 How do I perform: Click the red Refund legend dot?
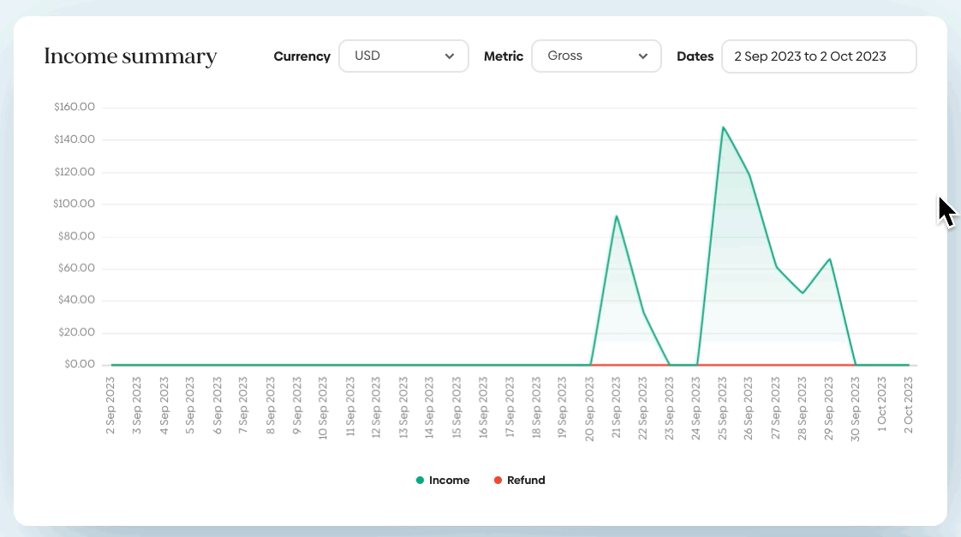(x=498, y=480)
